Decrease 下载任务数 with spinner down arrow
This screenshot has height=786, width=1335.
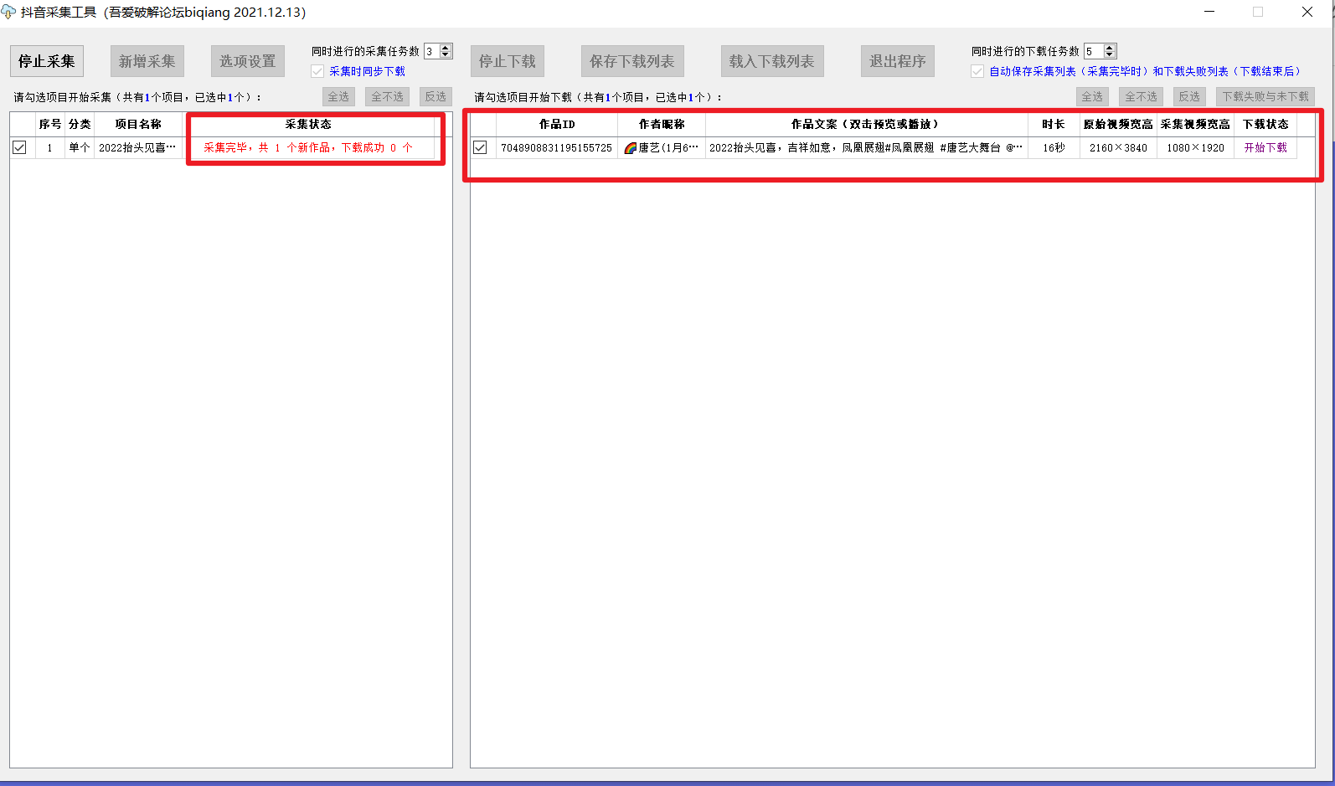1110,55
